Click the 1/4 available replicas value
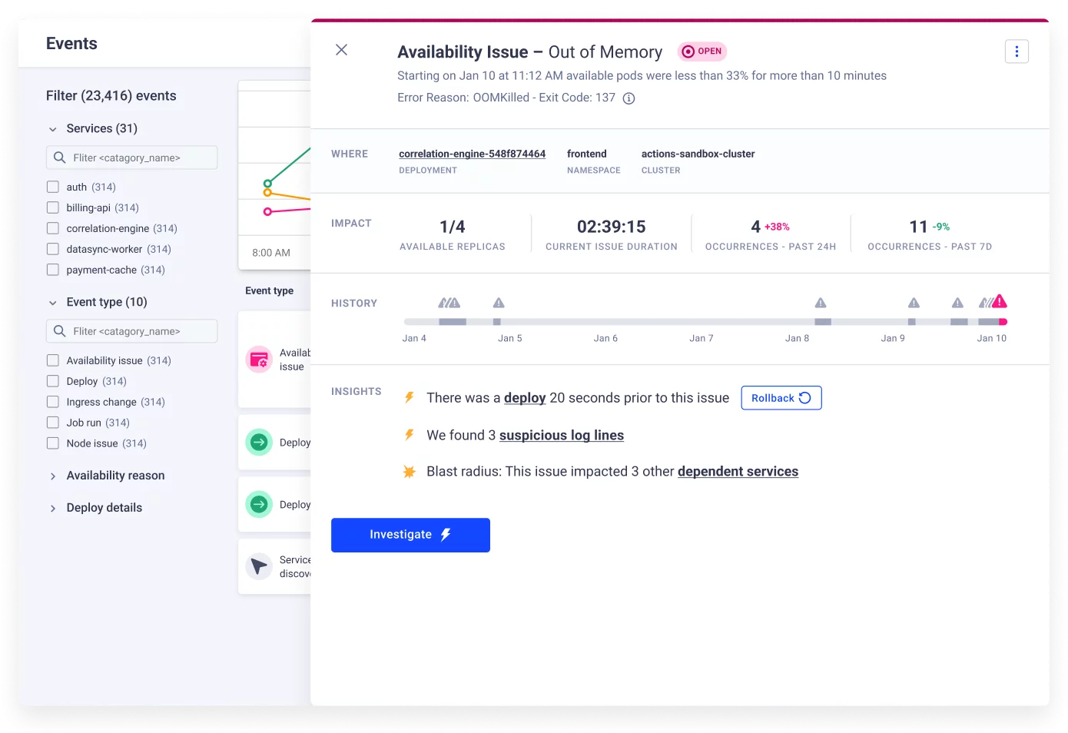Image resolution: width=1068 pixels, height=733 pixels. 453,227
